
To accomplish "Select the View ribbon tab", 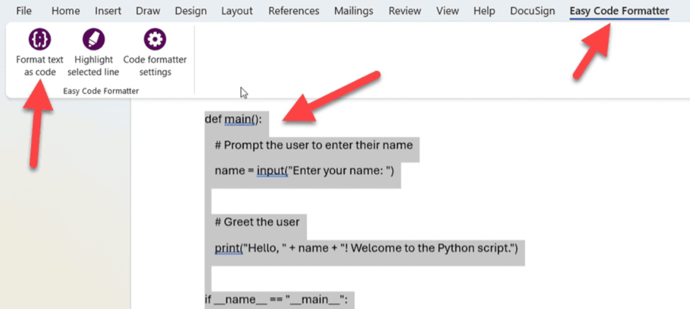I will pyautogui.click(x=447, y=11).
